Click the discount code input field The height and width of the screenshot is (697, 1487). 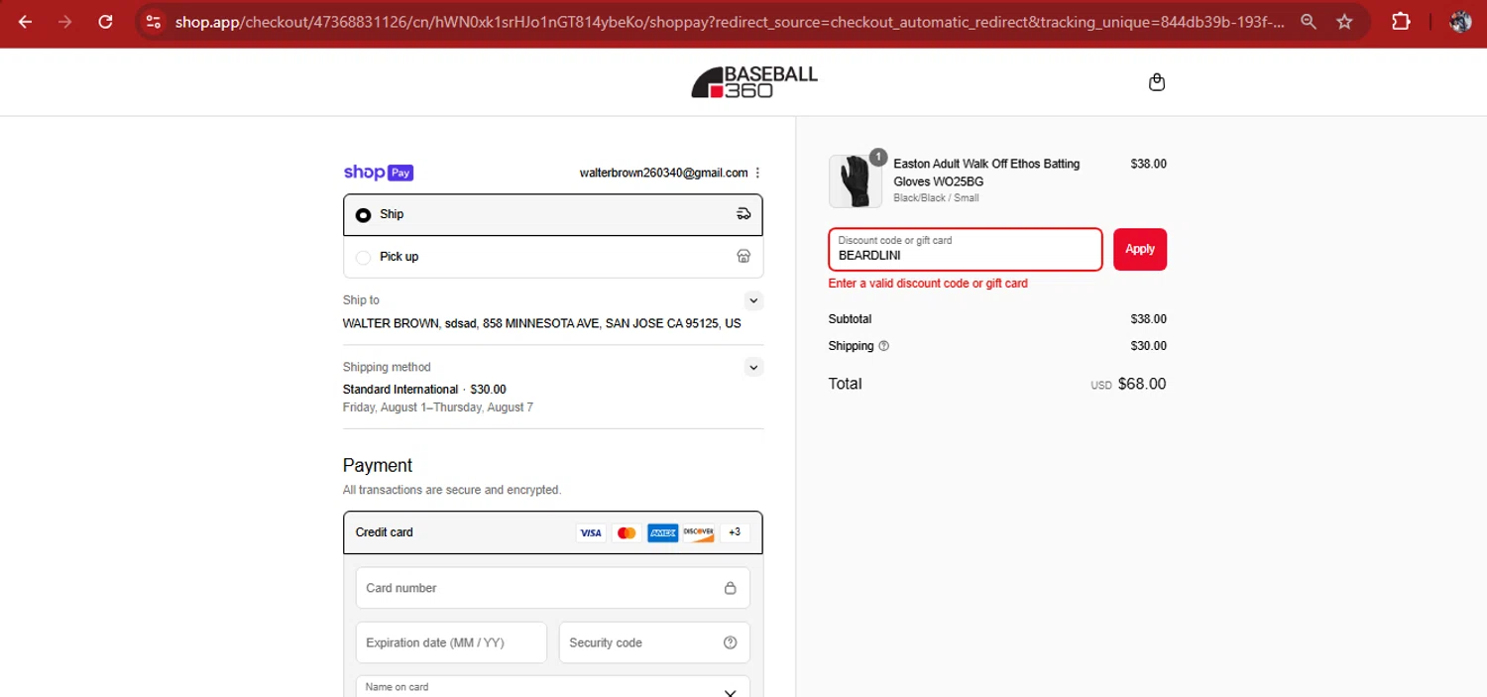tap(966, 249)
